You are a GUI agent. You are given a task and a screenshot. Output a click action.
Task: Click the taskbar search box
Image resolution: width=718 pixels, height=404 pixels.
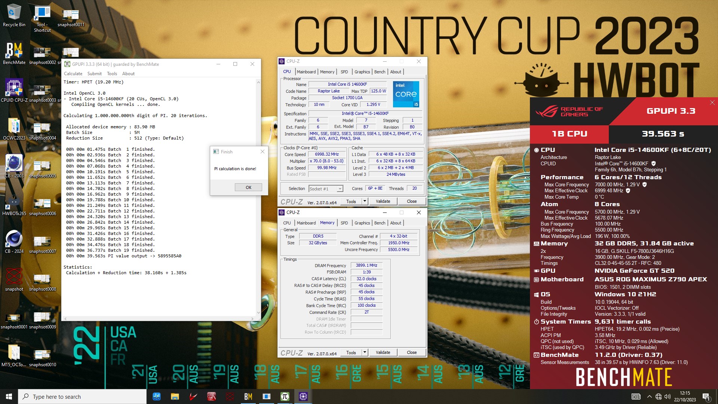(82, 397)
